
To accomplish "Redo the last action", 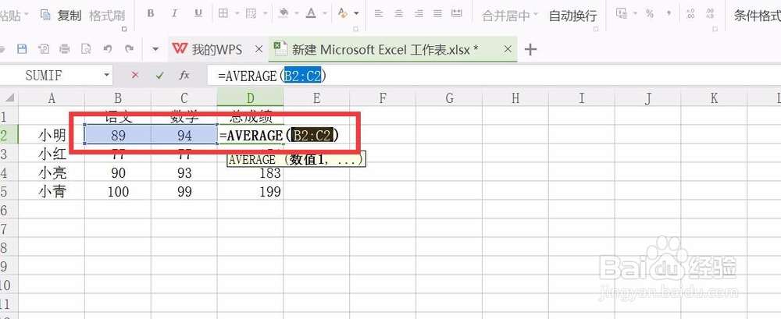I will 129,49.
